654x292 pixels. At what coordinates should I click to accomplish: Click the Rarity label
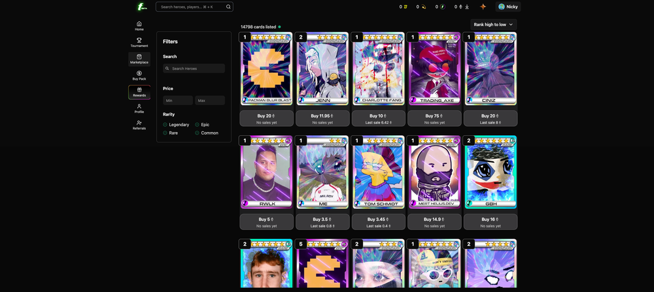[x=169, y=114]
